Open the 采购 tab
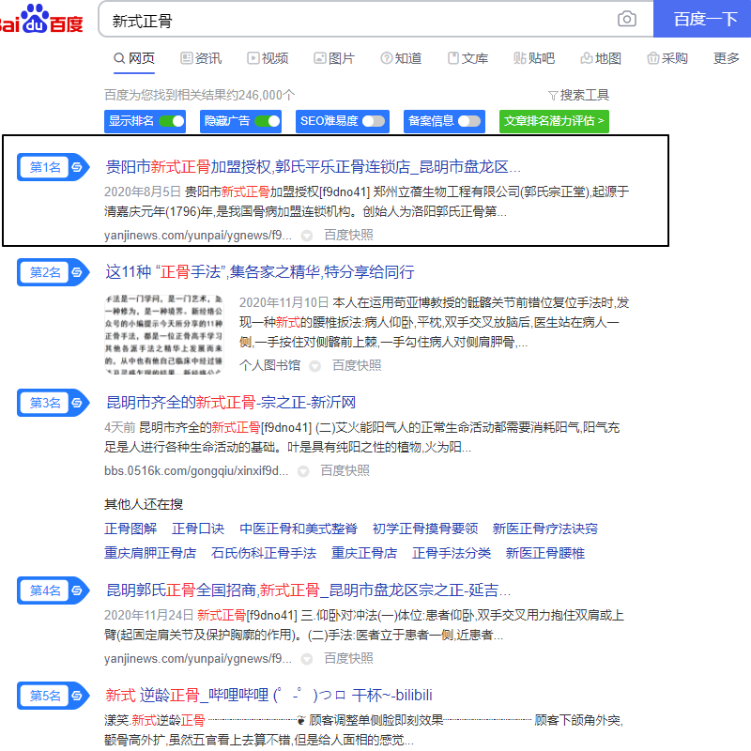This screenshot has height=751, width=751. 667,58
